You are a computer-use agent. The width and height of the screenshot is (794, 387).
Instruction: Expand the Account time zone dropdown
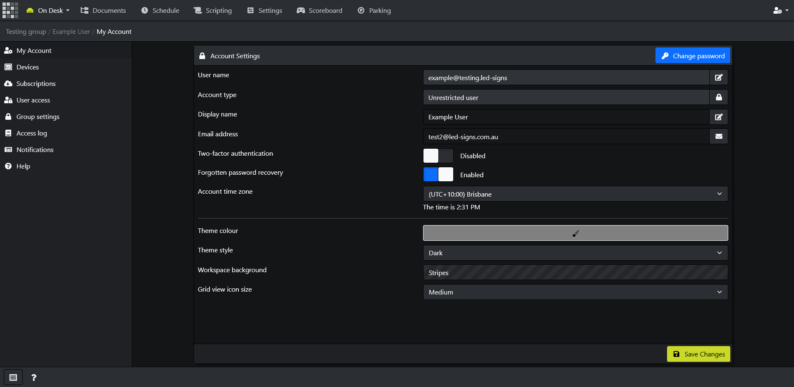575,194
